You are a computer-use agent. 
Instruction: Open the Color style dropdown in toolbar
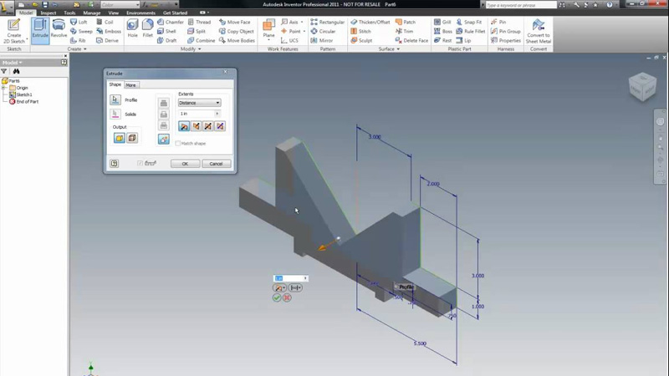120,5
